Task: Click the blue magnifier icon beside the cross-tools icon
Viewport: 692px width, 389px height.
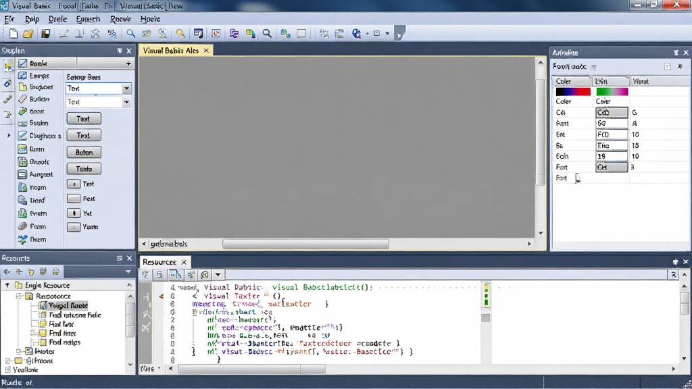Action: (130, 34)
